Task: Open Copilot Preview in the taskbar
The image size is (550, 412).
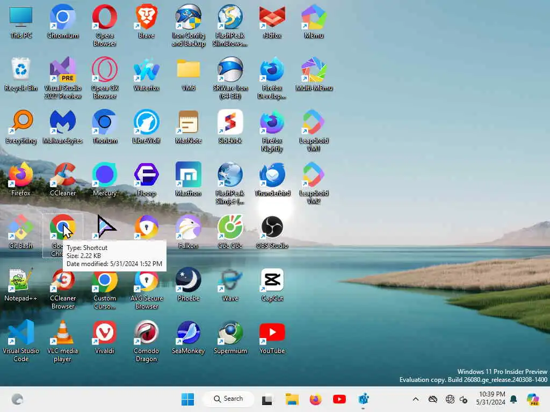Action: (533, 399)
